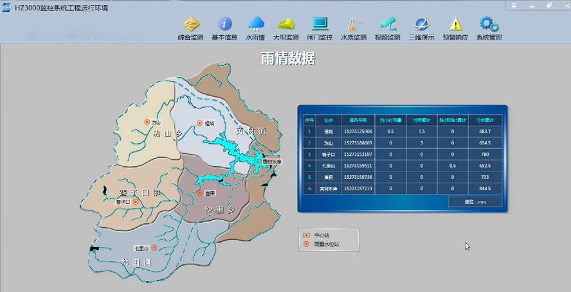Viewport: 571px width, 292px height.
Task: Select the 七里山 station marker on map
Action: 154,248
